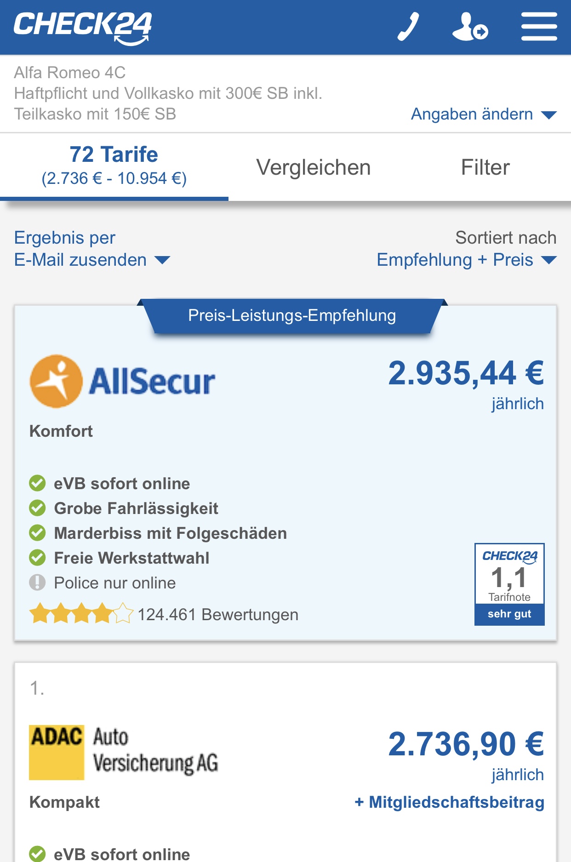This screenshot has height=862, width=571.
Task: Switch to the Vergleichen tab
Action: [x=314, y=167]
